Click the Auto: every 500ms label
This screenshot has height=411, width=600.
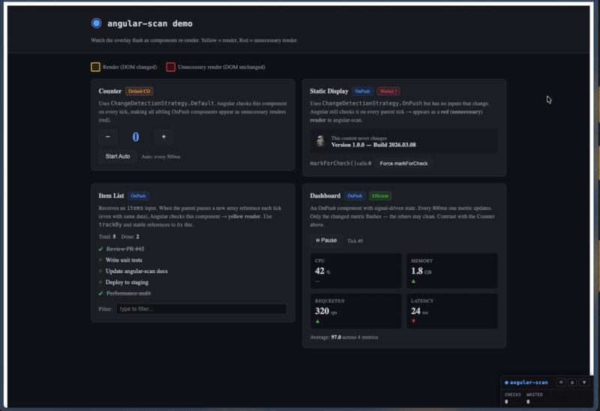(160, 157)
